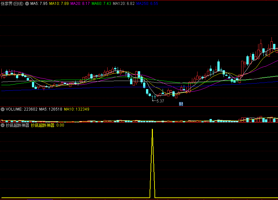The width and height of the screenshot is (278, 200).
Task: Click the VOLUME: 223602 value
Action: coord(22,109)
